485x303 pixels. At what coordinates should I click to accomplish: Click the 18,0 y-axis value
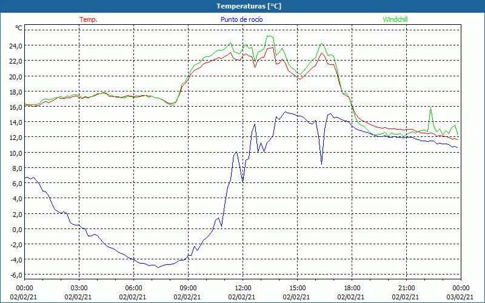(x=16, y=92)
